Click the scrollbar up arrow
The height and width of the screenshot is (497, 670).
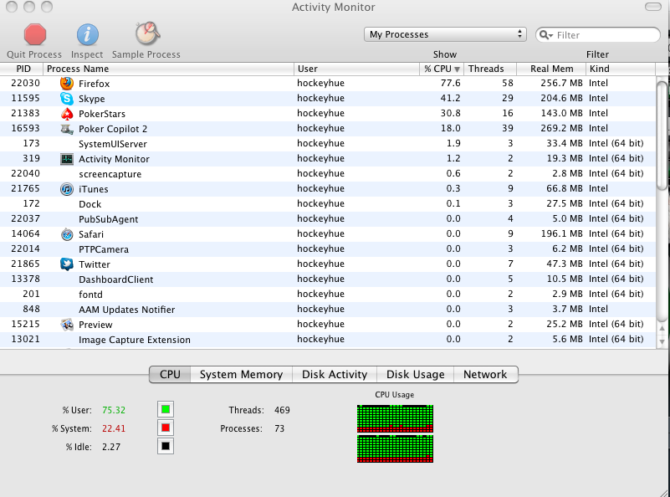pyautogui.click(x=662, y=328)
